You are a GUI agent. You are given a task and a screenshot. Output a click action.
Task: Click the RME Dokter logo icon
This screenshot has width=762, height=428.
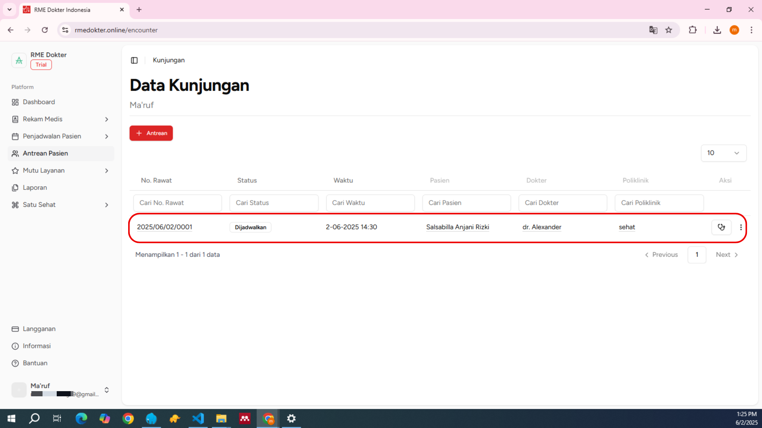(19, 60)
